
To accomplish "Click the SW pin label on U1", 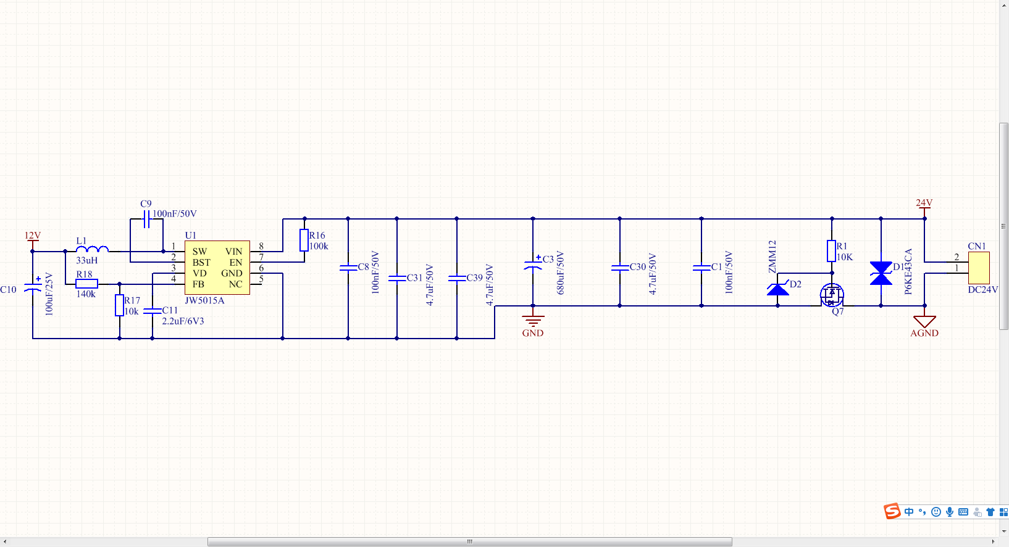I will (199, 252).
